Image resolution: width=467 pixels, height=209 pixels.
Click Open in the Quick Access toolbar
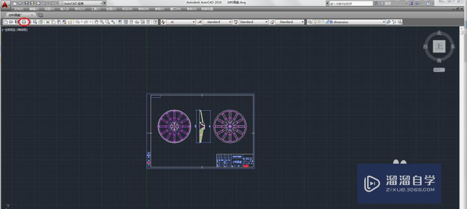21,3
